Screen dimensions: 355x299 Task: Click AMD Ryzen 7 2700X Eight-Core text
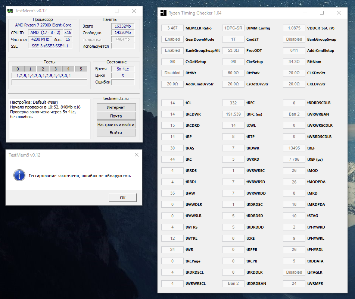43,25
